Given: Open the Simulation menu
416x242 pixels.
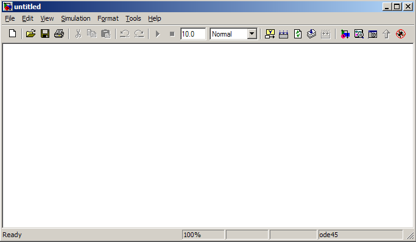Looking at the screenshot, I should click(76, 18).
